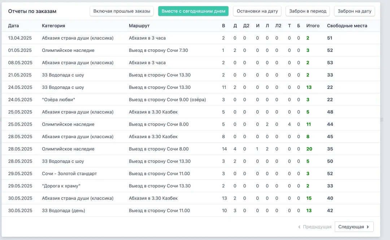Click the 'Дата' column header
Image resolution: width=390 pixels, height=240 pixels.
point(13,26)
